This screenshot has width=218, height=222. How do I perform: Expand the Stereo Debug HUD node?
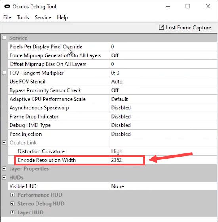tap(12, 204)
